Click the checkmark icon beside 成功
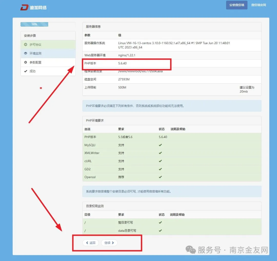277x261 pixels. pyautogui.click(x=25, y=71)
